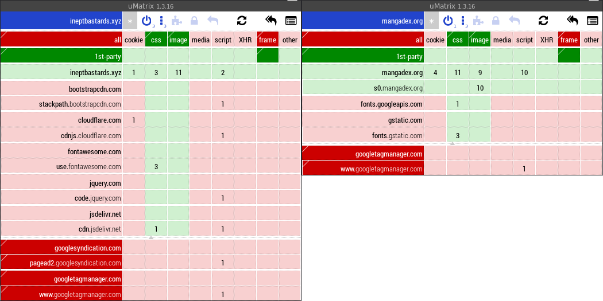This screenshot has height=301, width=603.
Task: Collapse blacklisted rows arrow in mangadex.org panel
Action: coord(453,143)
